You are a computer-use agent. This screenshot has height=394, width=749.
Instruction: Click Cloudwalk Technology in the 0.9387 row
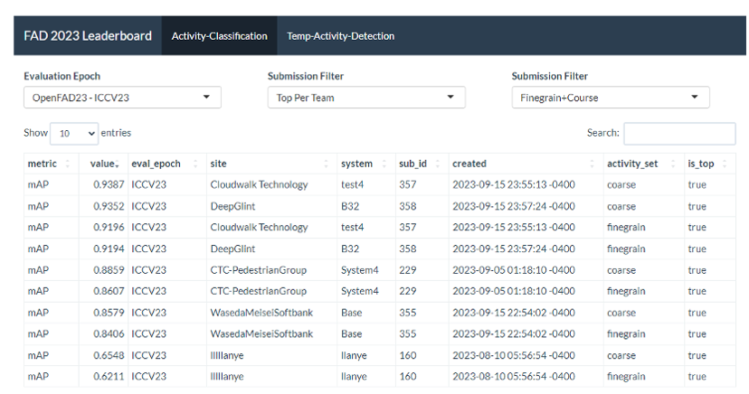259,184
